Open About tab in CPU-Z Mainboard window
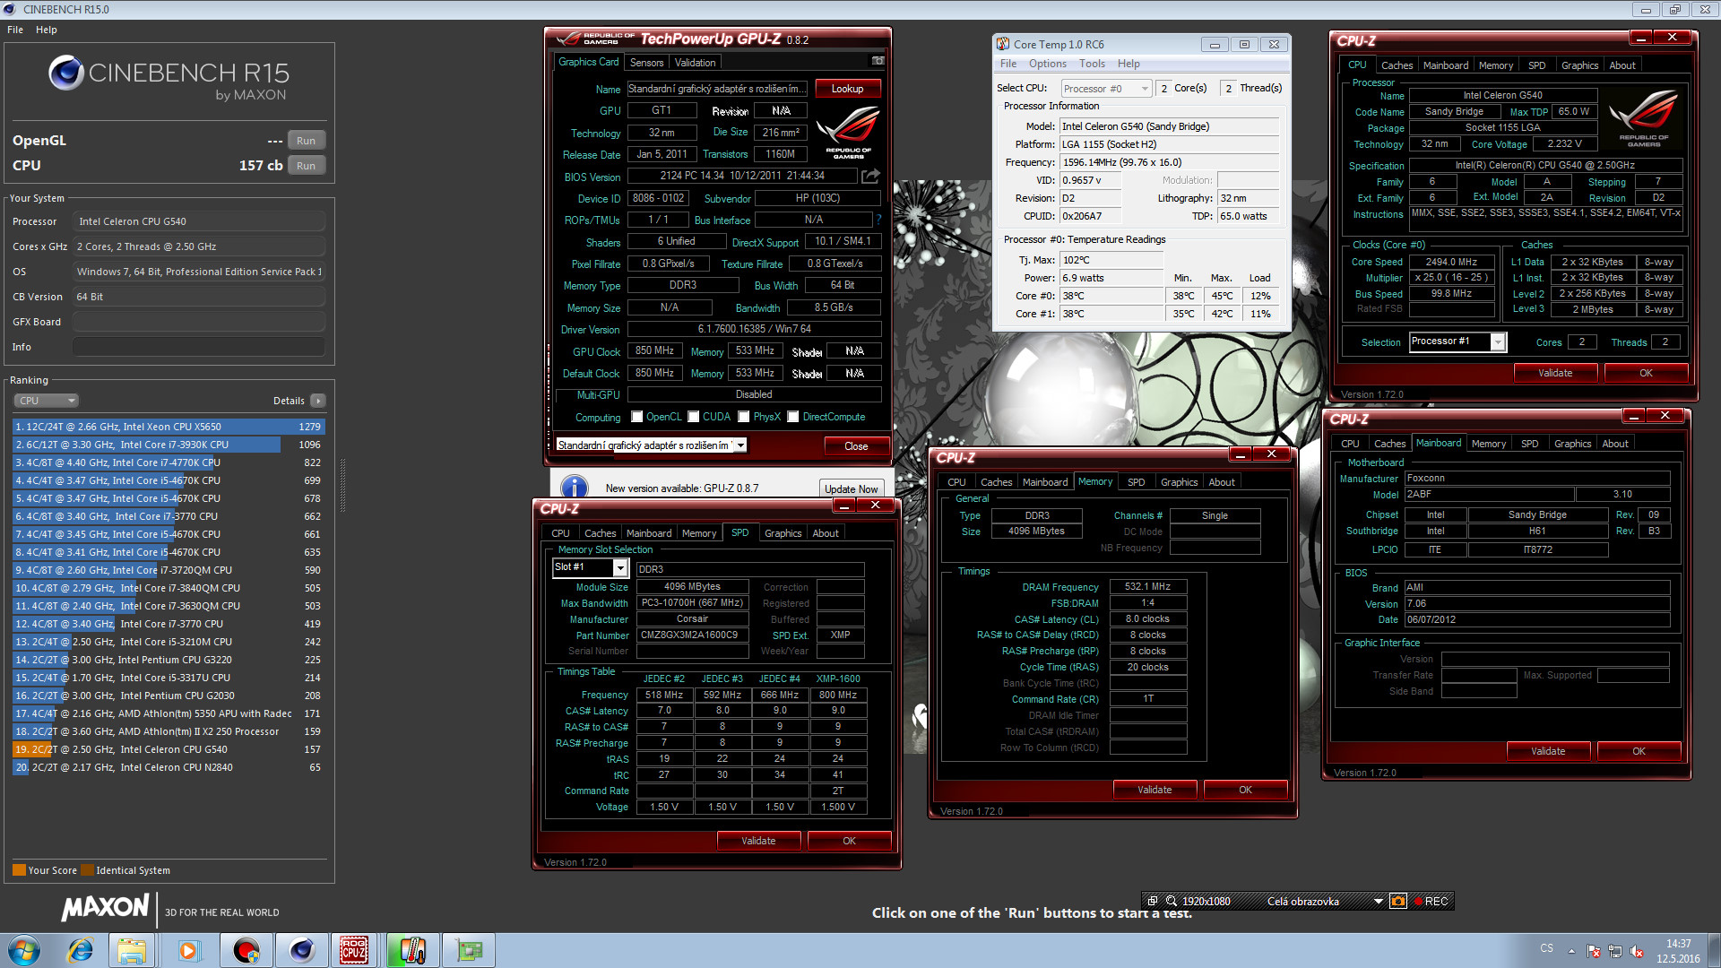The image size is (1721, 968). click(x=1615, y=444)
